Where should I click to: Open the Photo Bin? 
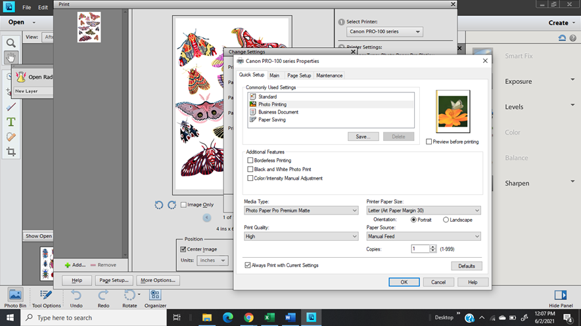tap(15, 298)
